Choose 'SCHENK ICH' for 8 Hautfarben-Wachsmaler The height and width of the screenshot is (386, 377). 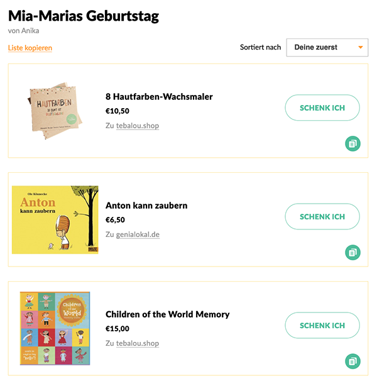(x=322, y=108)
